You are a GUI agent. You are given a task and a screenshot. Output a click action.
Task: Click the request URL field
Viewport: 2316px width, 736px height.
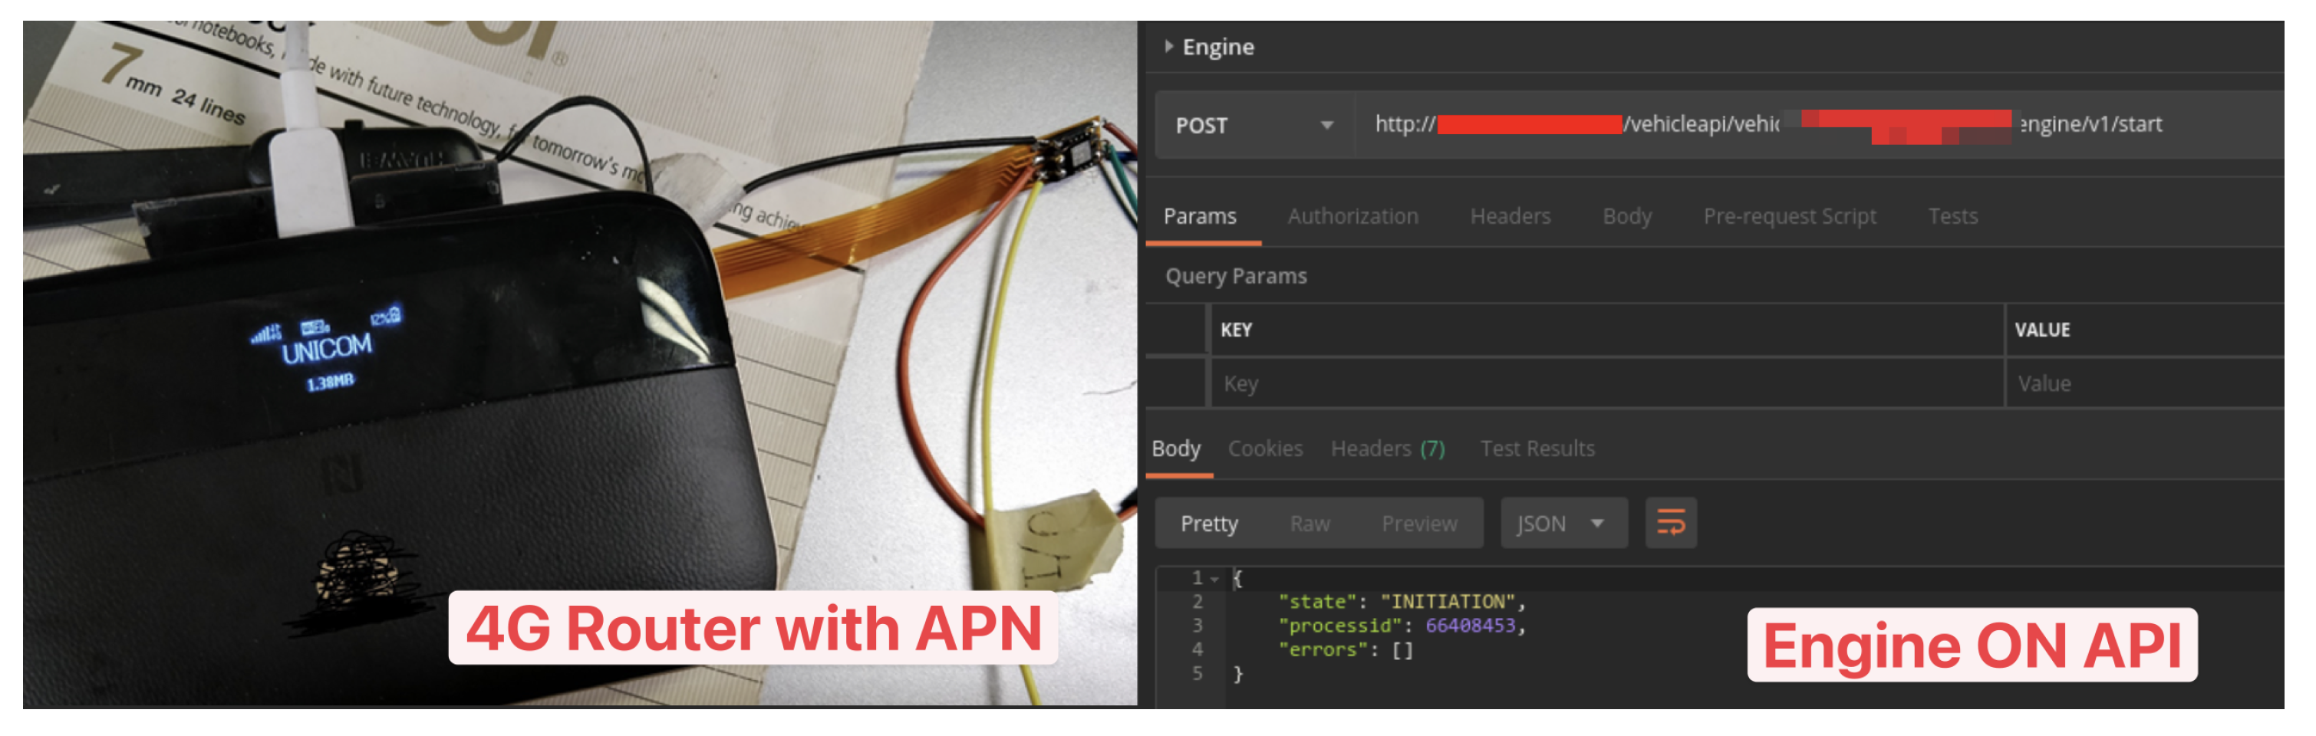1798,125
